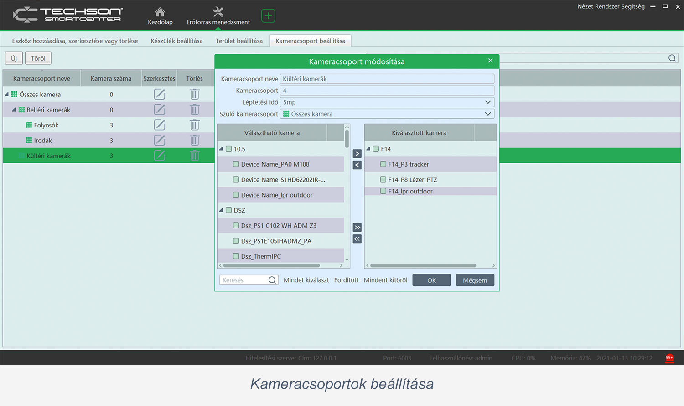Click the single left arrow to remove camera

click(357, 165)
